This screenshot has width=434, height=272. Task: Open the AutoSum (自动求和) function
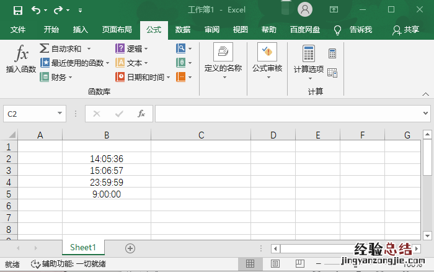point(65,48)
